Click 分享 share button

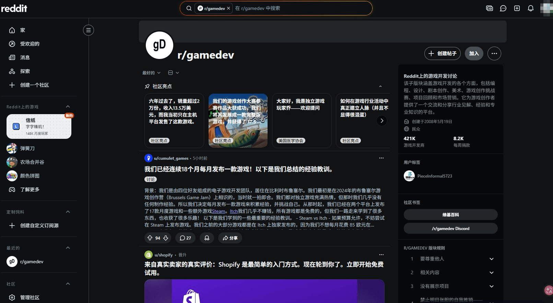pyautogui.click(x=230, y=238)
